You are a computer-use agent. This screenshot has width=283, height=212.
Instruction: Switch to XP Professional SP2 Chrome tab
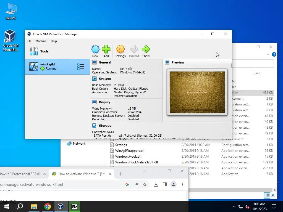pyautogui.click(x=20, y=174)
